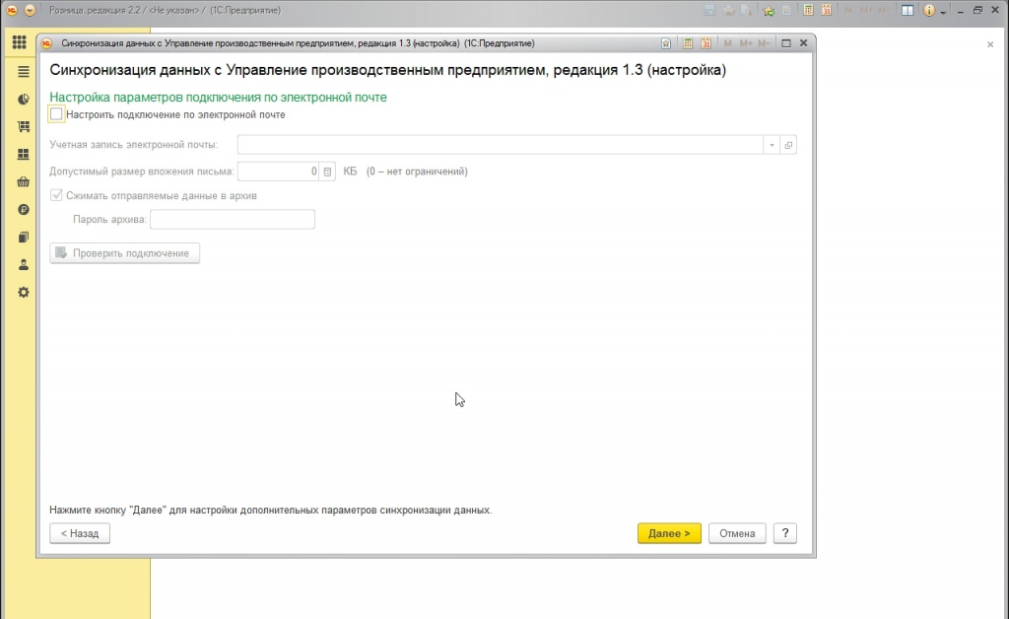Click the green-arrow star favorites icon
The height and width of the screenshot is (619, 1009).
pyautogui.click(x=769, y=11)
